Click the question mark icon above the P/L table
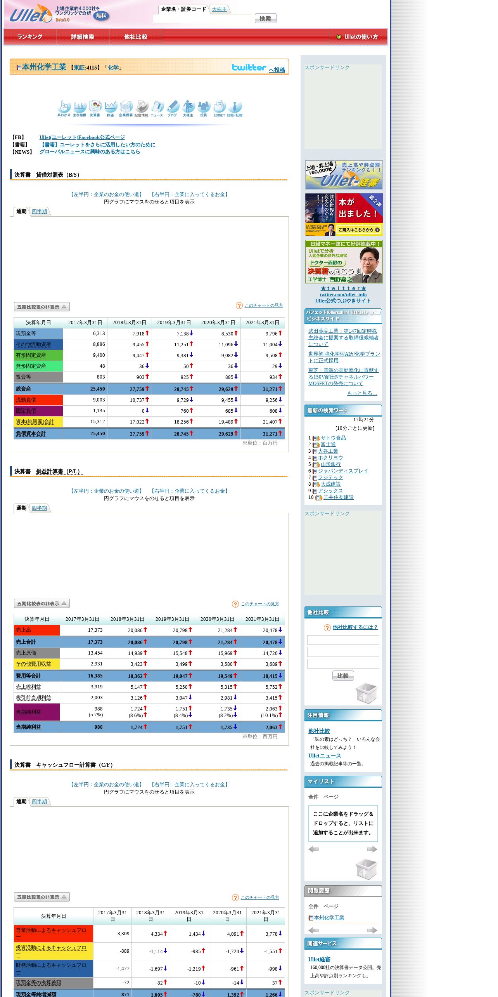 click(235, 604)
